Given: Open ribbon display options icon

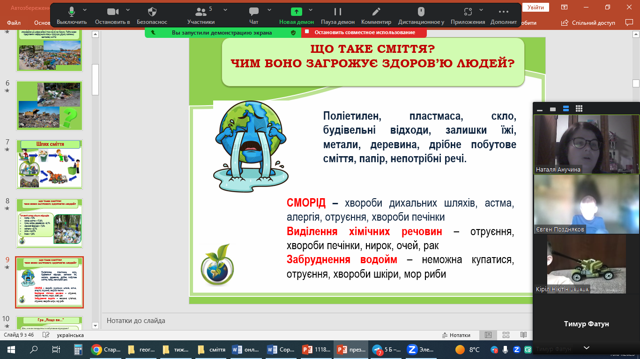Looking at the screenshot, I should [565, 7].
